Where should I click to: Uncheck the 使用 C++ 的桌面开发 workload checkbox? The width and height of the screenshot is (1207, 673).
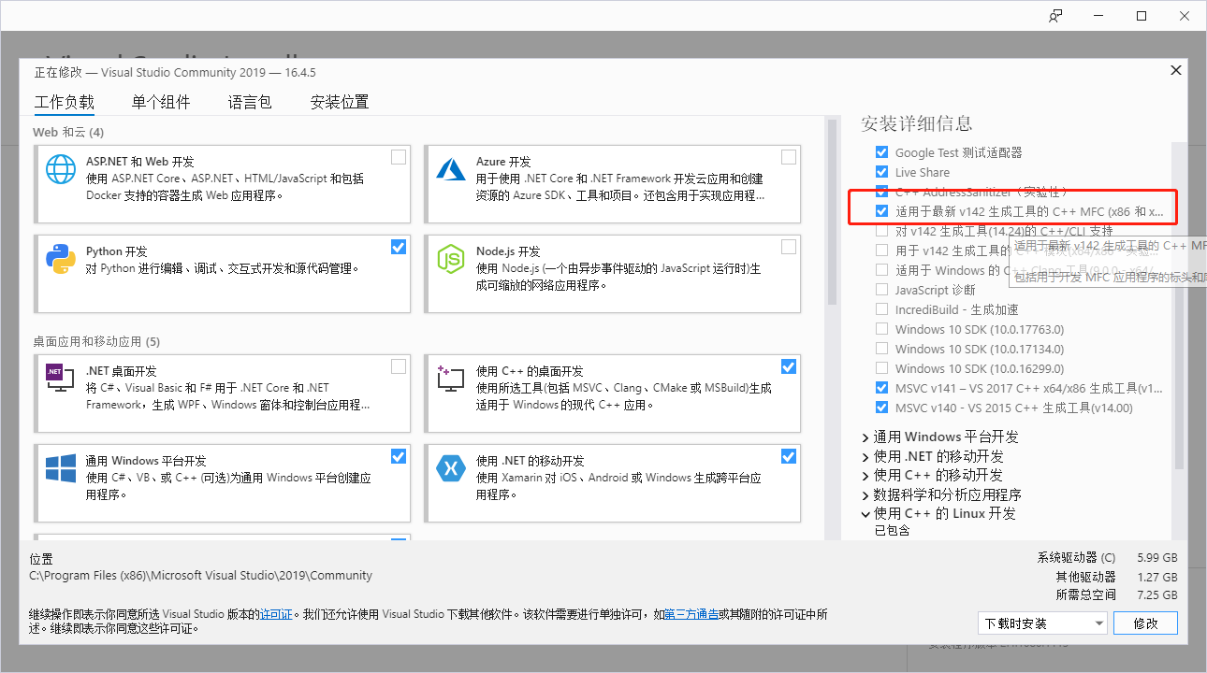click(789, 365)
